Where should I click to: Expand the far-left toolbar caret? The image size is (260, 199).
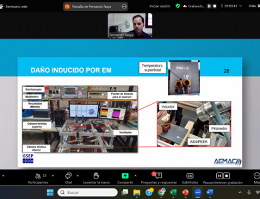coord(3,176)
